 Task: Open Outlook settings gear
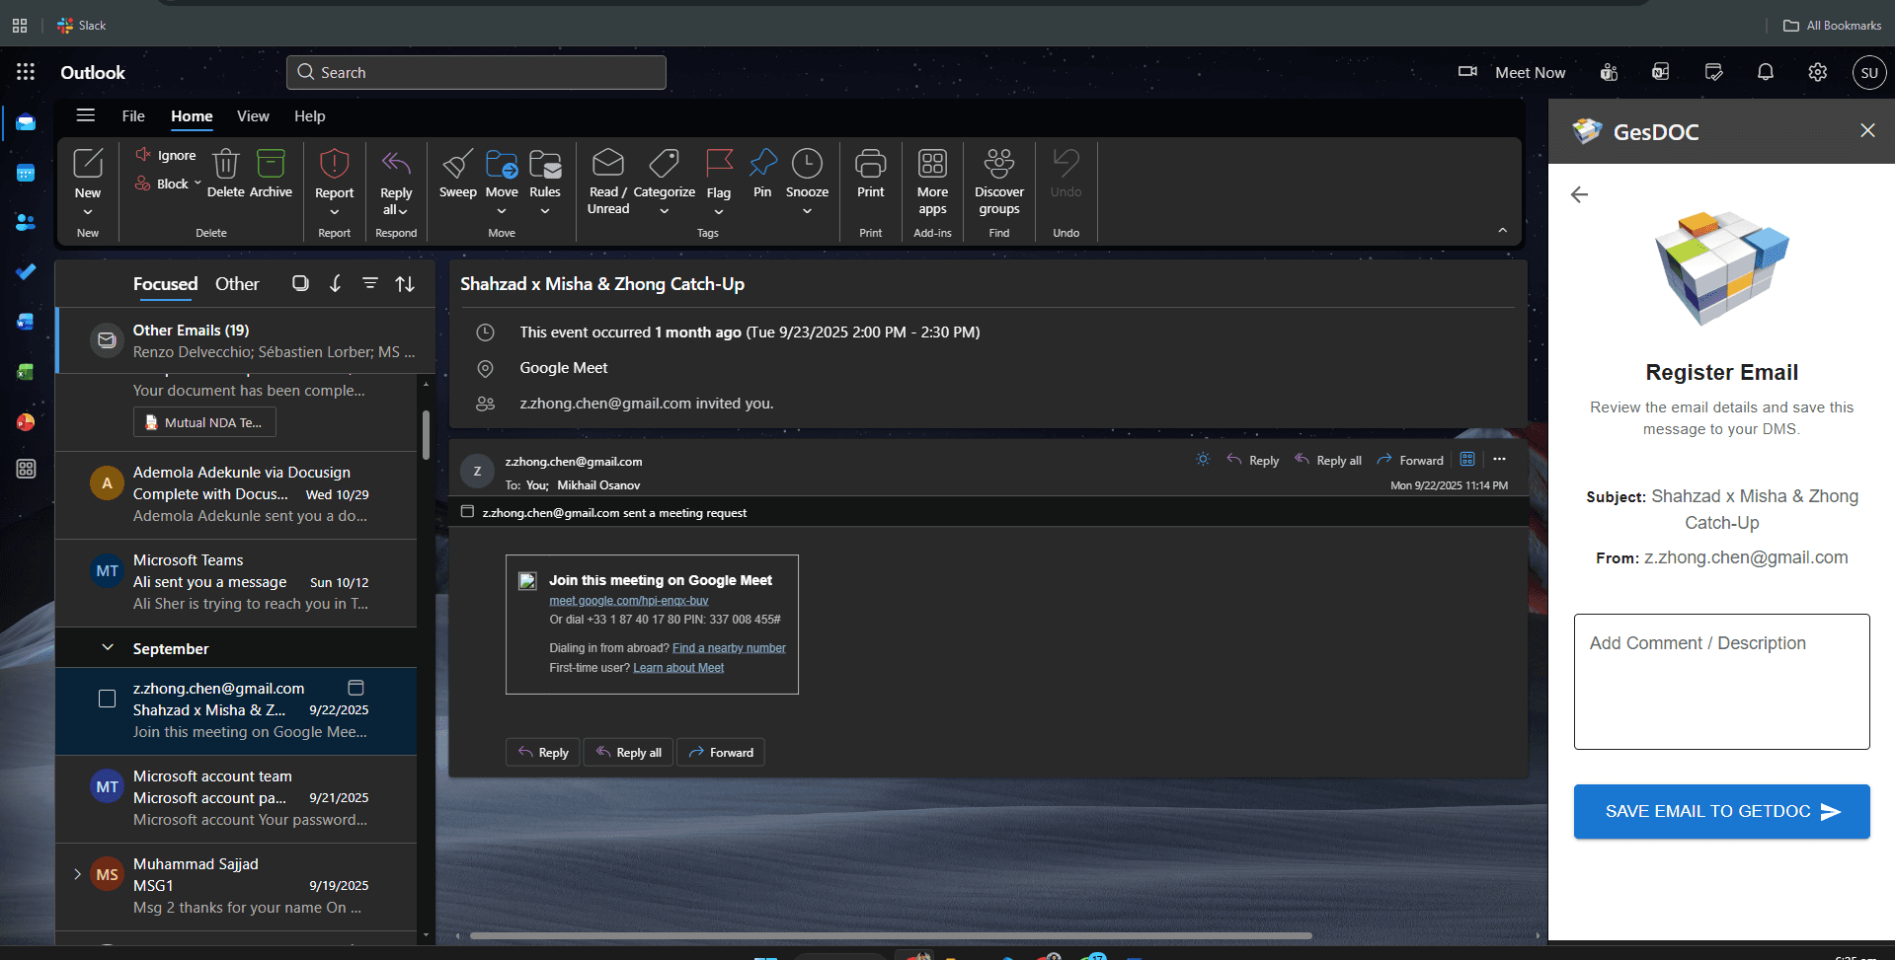click(x=1817, y=72)
